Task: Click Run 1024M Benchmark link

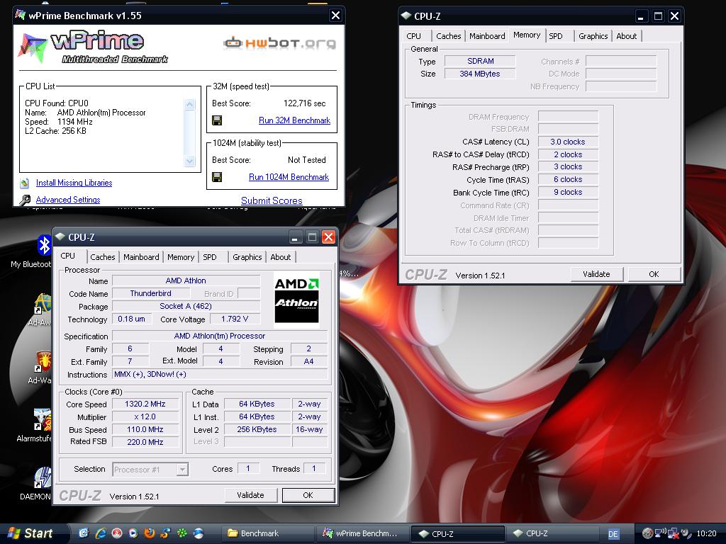Action: (x=289, y=176)
